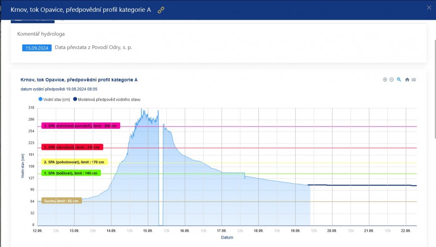Click the chart title 'Krnov, tok Opavice'
The height and width of the screenshot is (247, 436).
[79, 80]
